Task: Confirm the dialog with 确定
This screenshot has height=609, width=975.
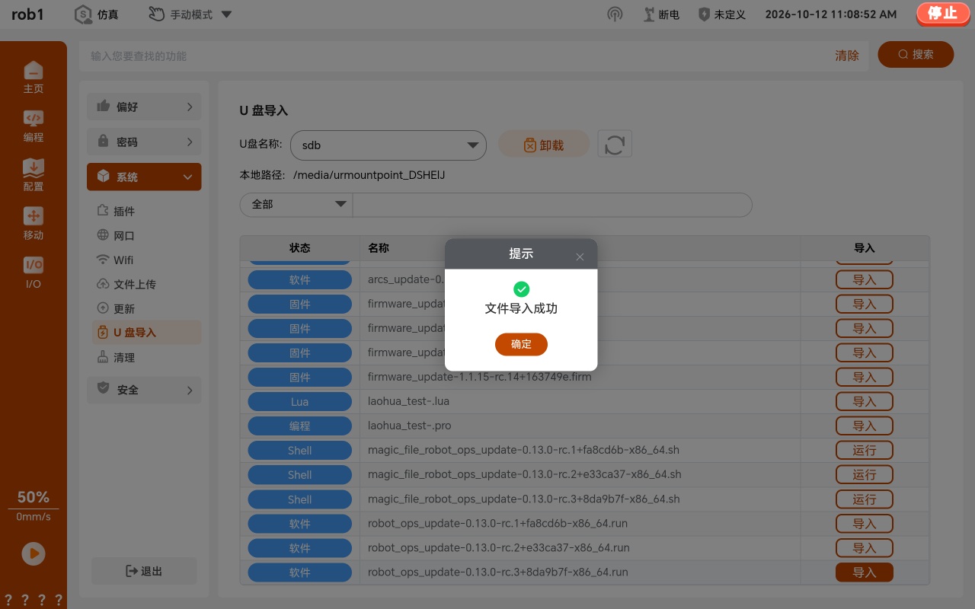Action: click(521, 344)
